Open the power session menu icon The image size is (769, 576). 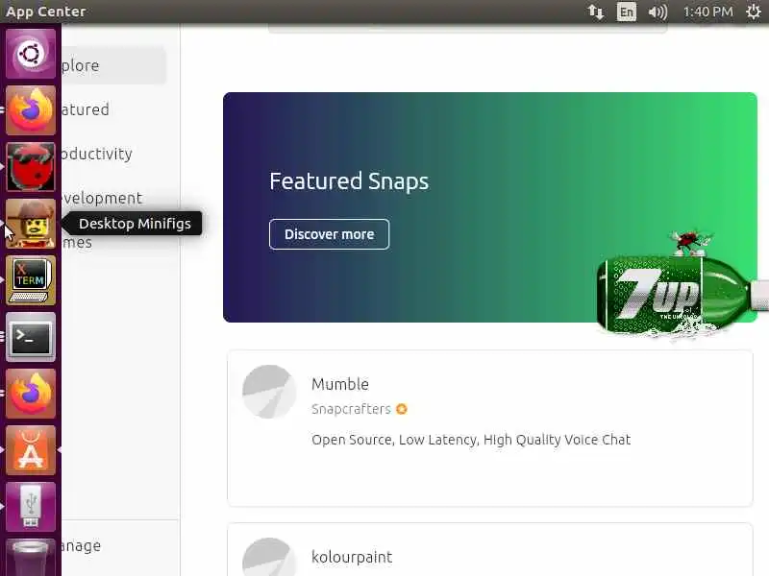point(754,12)
